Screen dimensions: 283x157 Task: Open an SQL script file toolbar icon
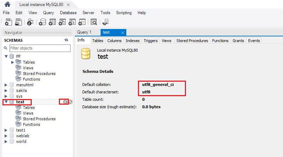(18, 22)
